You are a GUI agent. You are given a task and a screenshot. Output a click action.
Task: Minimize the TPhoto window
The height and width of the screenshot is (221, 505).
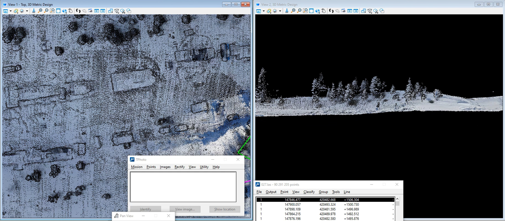(x=213, y=159)
